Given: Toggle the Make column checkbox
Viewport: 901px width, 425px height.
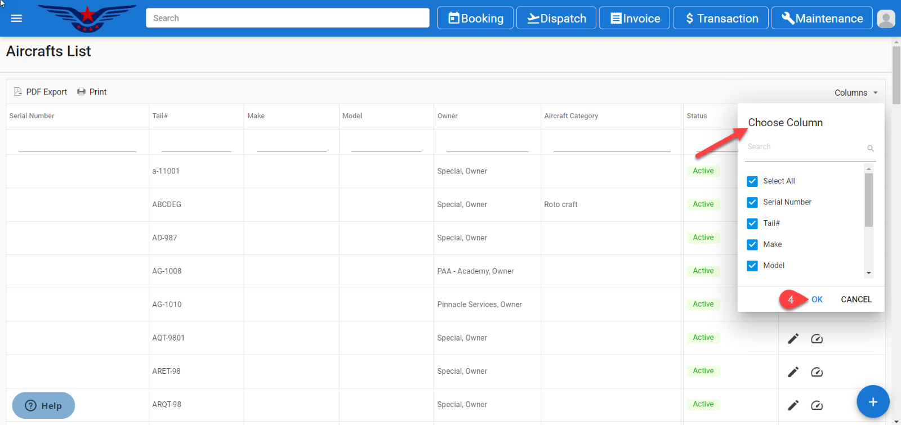Looking at the screenshot, I should tap(752, 244).
